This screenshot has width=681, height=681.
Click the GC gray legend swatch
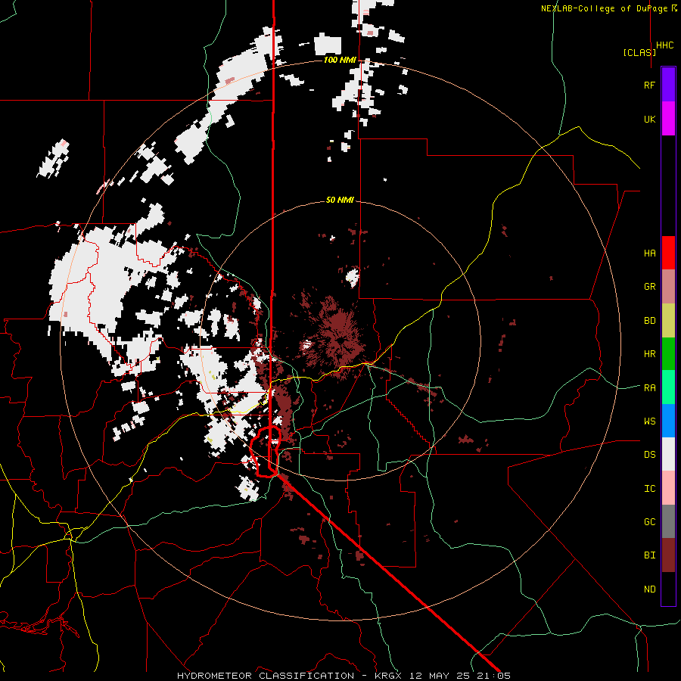coord(668,521)
